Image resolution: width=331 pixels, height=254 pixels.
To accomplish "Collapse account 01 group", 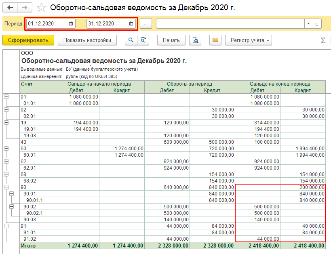I will [x=6, y=97].
